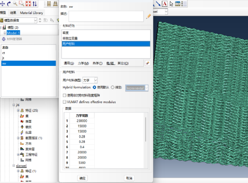Image resolution: width=248 pixels, height=183 pixels.
Task: Click the 网格 mesh icon under jiti
Action: tap(22, 160)
